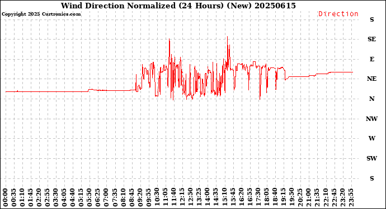Select the 'E' axis label
Screen dimensions: 386x209
(371, 59)
